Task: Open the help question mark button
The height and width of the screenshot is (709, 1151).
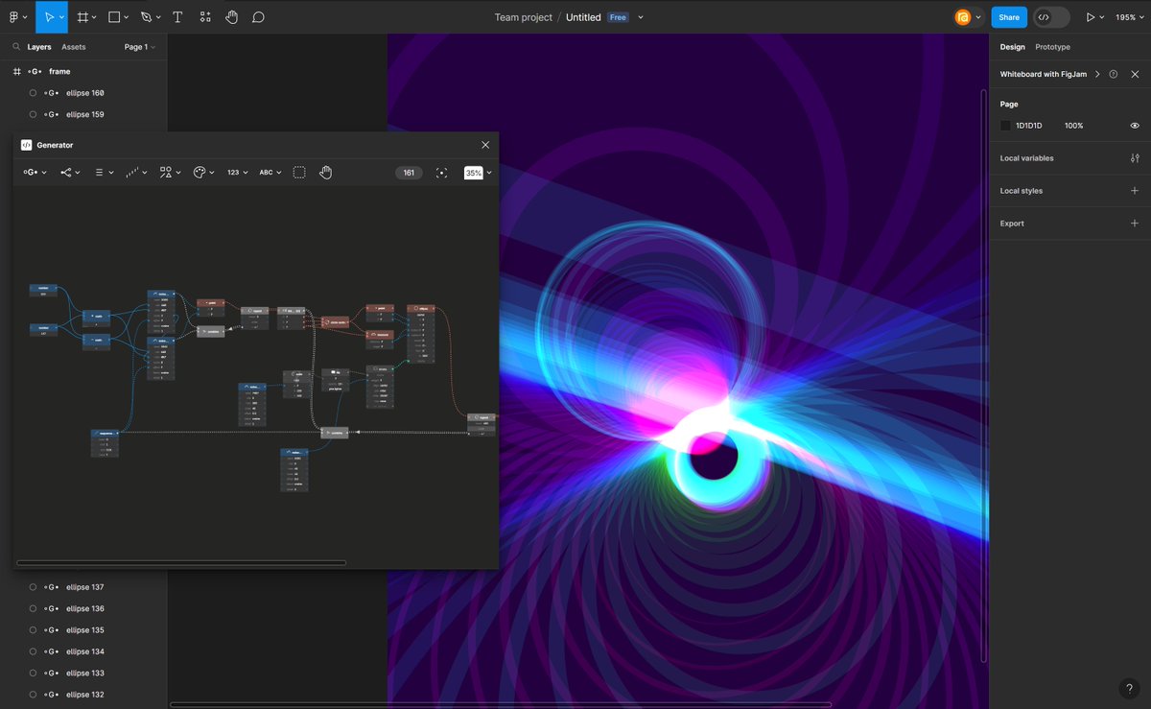Action: pyautogui.click(x=1129, y=688)
